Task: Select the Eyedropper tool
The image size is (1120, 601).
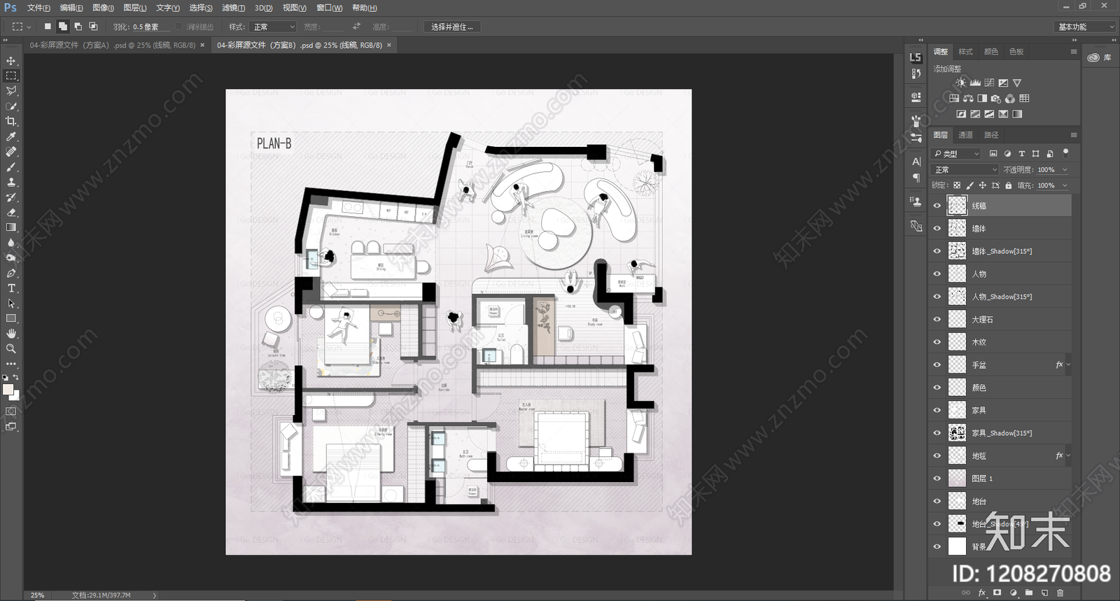Action: coord(11,136)
